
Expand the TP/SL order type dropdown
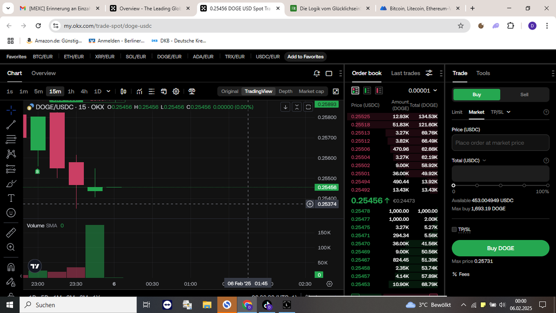click(500, 112)
